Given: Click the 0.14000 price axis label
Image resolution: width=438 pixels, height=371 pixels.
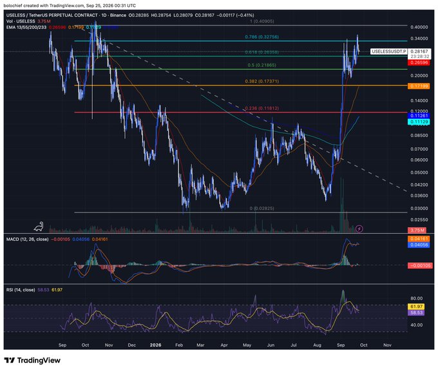Looking at the screenshot, I should tap(419, 100).
